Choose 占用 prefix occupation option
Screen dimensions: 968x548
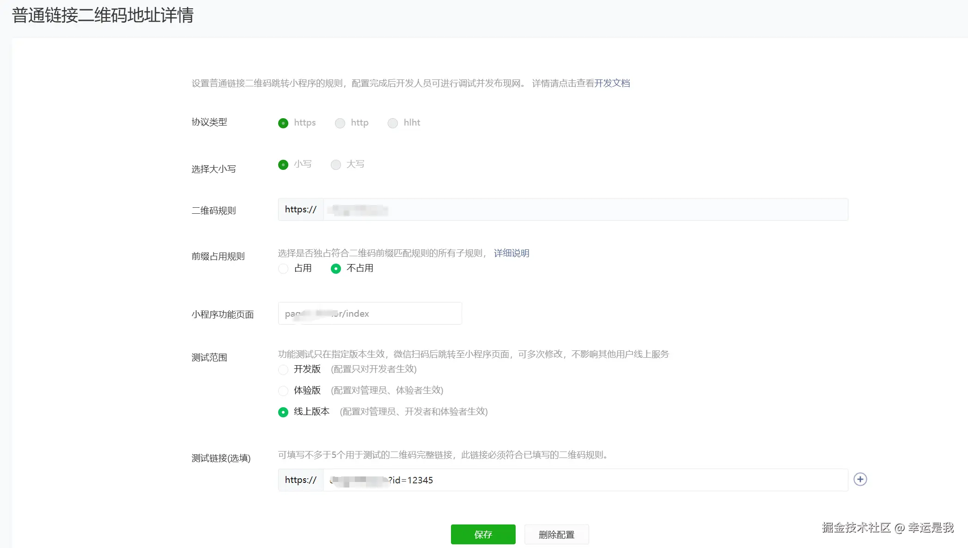point(283,269)
